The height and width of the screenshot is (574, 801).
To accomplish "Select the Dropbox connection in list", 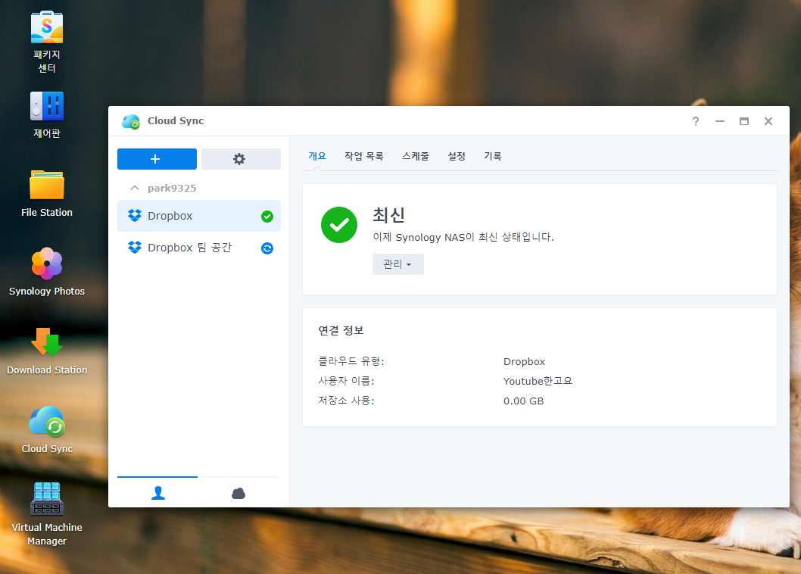I will pyautogui.click(x=170, y=216).
